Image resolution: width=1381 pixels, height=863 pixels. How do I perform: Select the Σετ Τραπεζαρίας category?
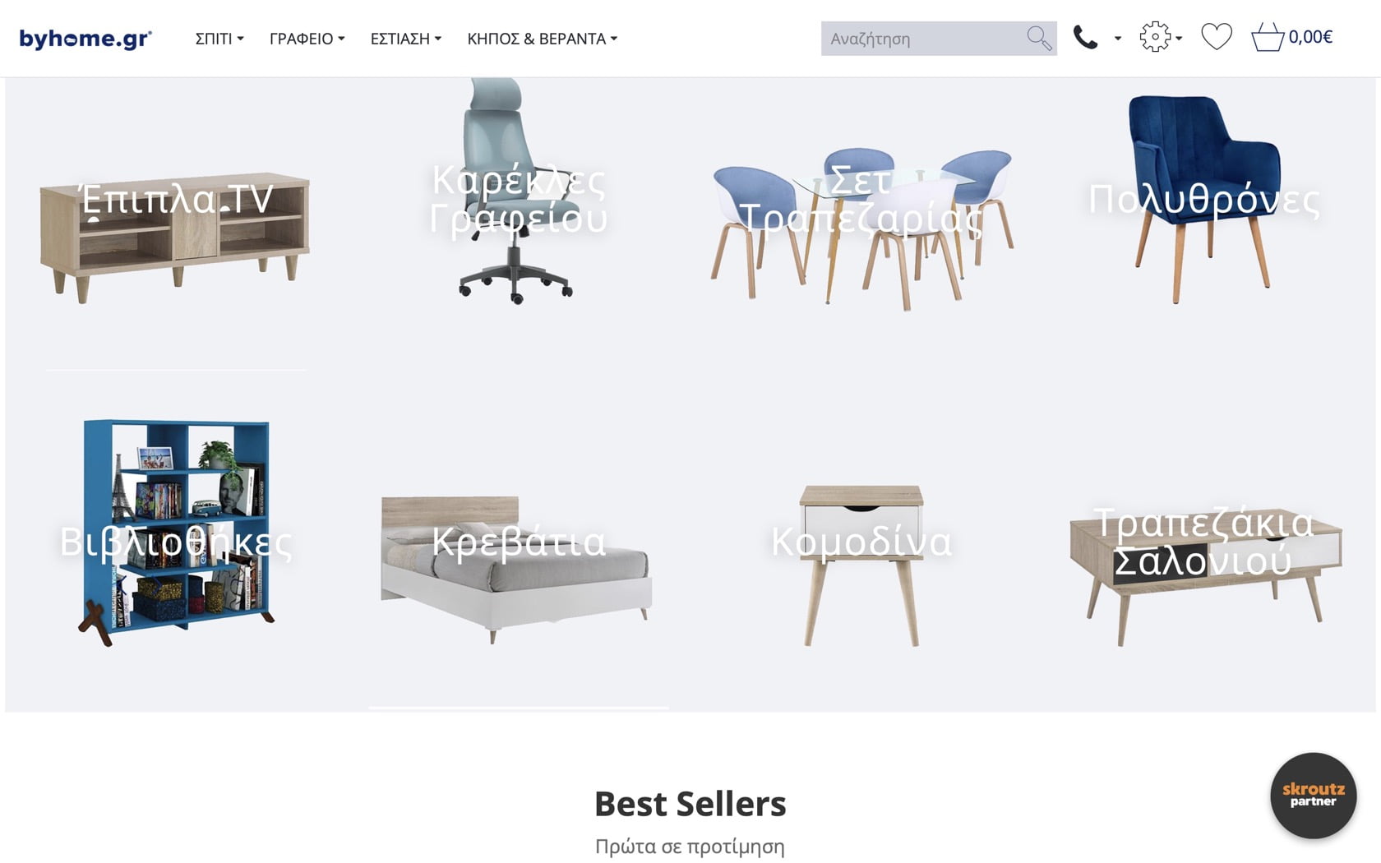[x=861, y=200]
